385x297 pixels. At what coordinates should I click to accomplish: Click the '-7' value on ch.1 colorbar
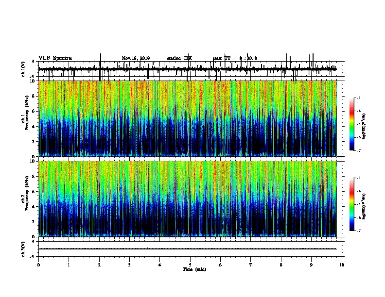(358, 150)
